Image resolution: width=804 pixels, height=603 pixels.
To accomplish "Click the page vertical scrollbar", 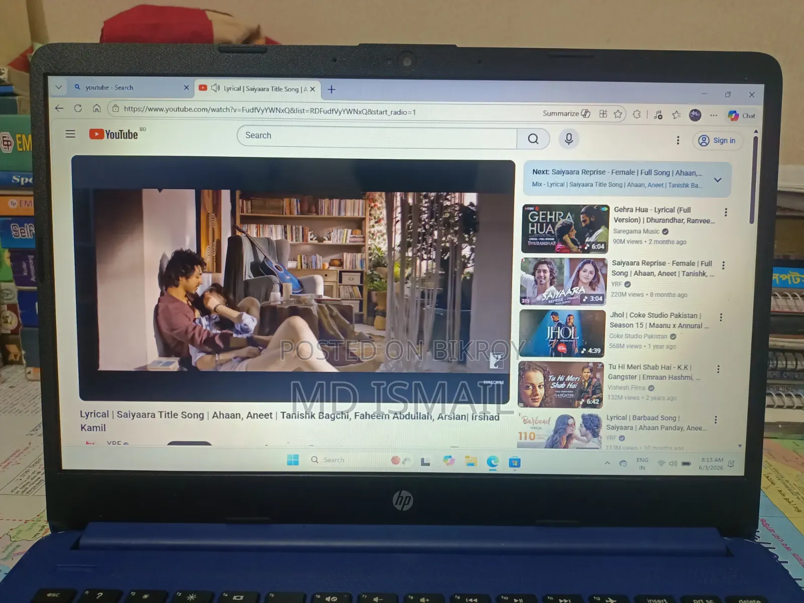I will click(x=753, y=181).
